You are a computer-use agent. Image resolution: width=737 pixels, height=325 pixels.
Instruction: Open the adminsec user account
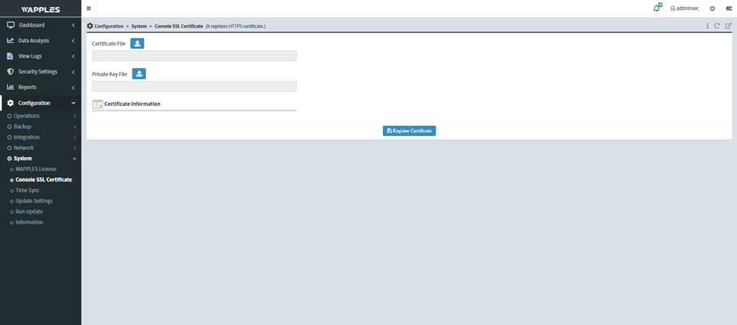coord(684,8)
